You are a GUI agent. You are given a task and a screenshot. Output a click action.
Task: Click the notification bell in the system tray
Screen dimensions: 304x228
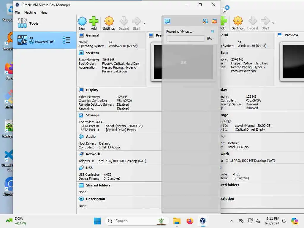click(284, 221)
